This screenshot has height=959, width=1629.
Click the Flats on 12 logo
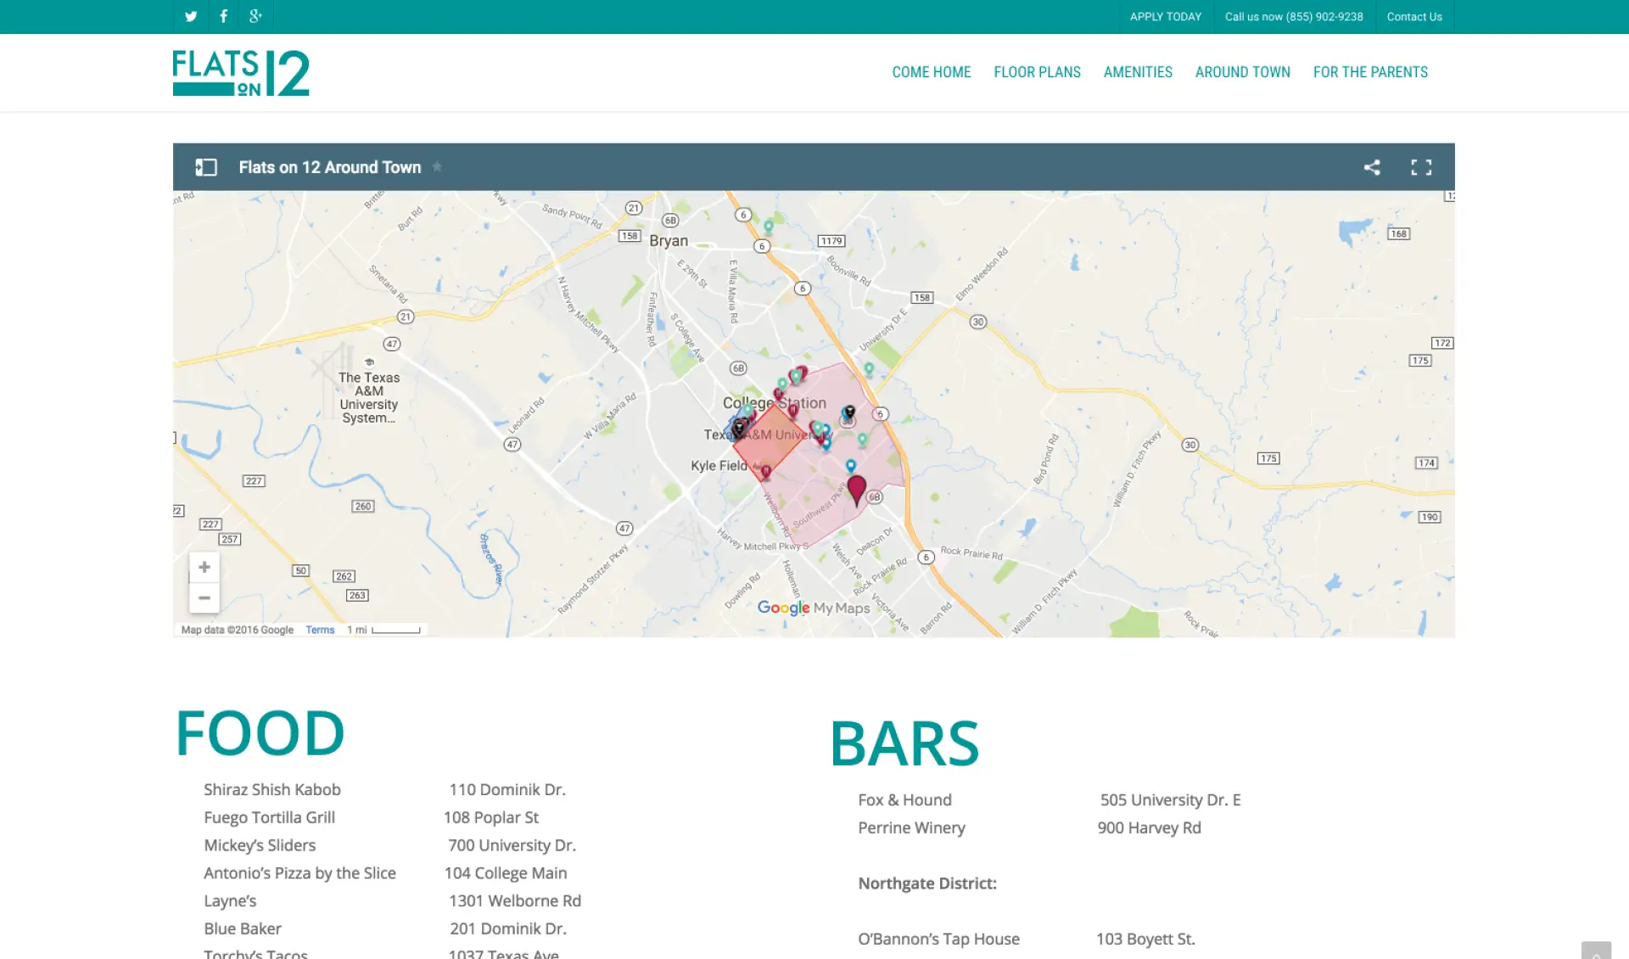click(x=241, y=72)
